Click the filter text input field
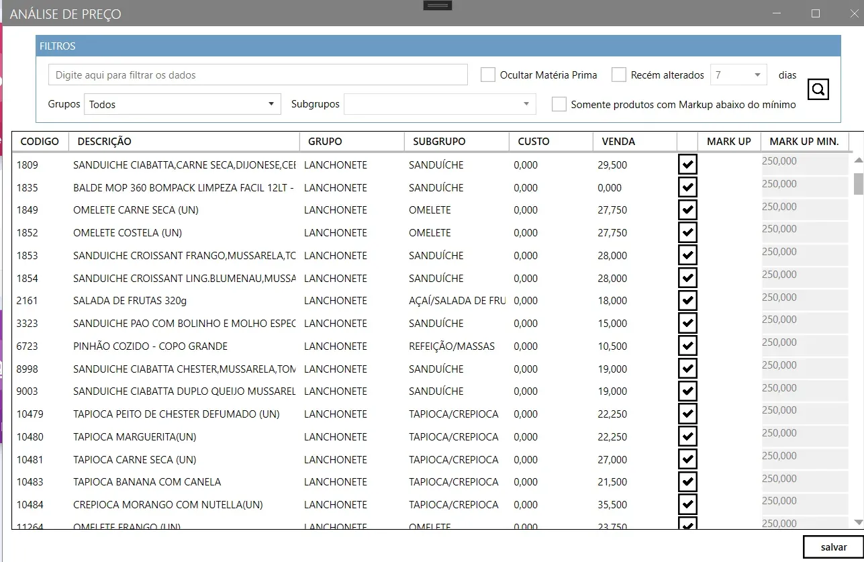 click(x=258, y=75)
